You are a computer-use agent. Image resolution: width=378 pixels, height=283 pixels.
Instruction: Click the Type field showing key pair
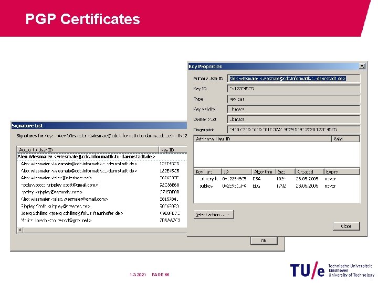point(293,99)
